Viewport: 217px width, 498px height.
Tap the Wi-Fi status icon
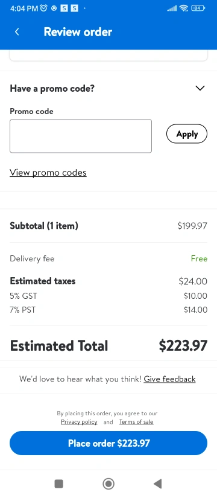pos(184,8)
